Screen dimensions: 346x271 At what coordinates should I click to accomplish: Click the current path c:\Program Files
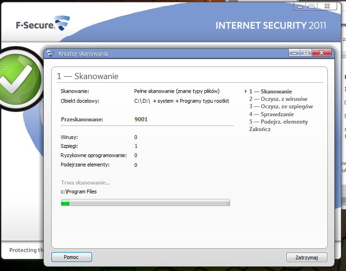[79, 192]
